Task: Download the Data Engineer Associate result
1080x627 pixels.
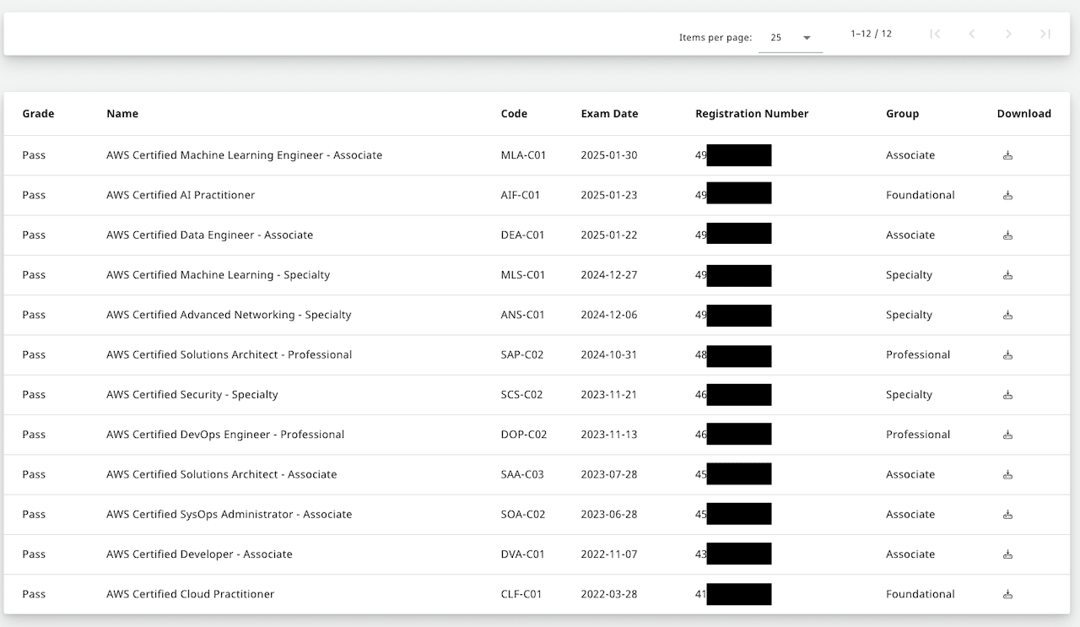Action: 1007,235
